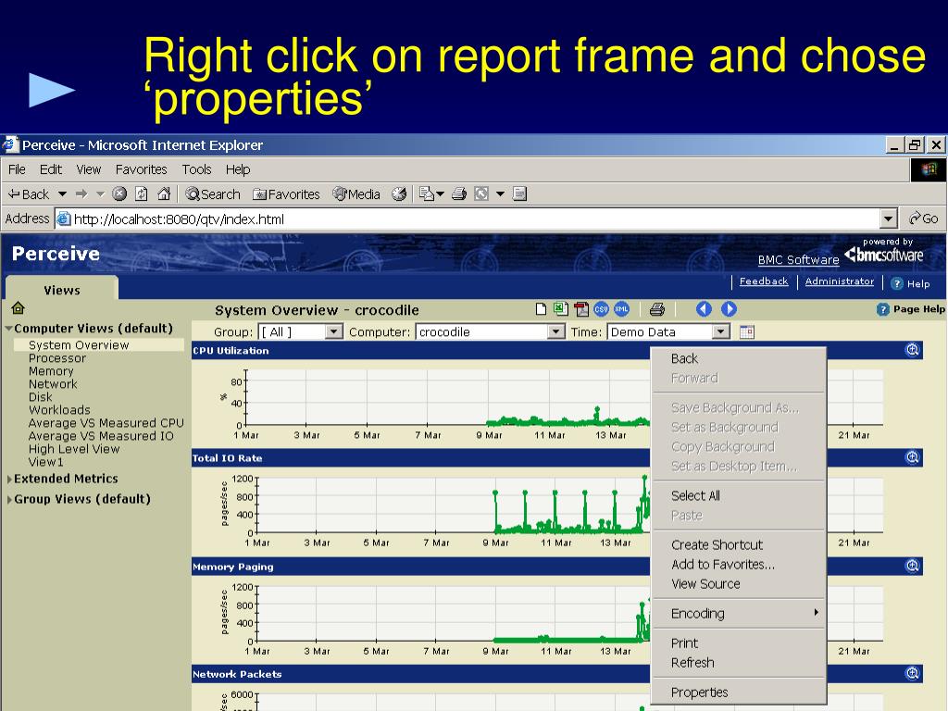Select the Views tab
This screenshot has height=711, width=948.
point(62,290)
